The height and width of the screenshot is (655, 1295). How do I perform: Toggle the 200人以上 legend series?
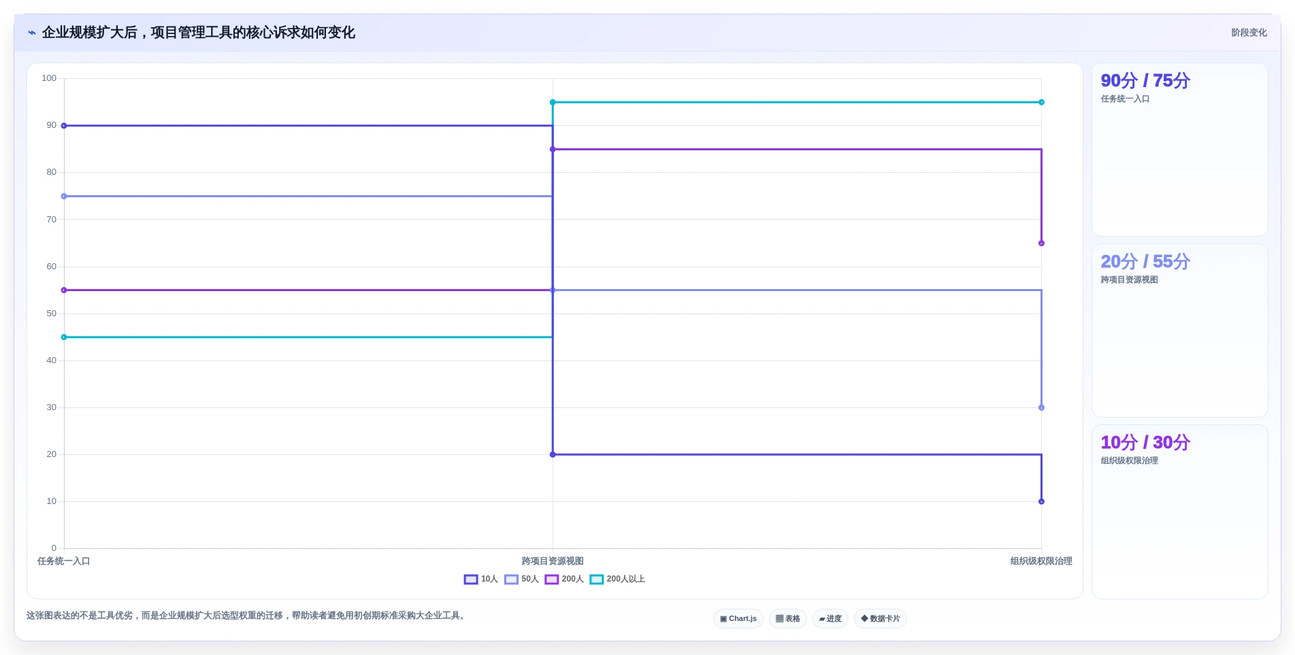pyautogui.click(x=617, y=580)
